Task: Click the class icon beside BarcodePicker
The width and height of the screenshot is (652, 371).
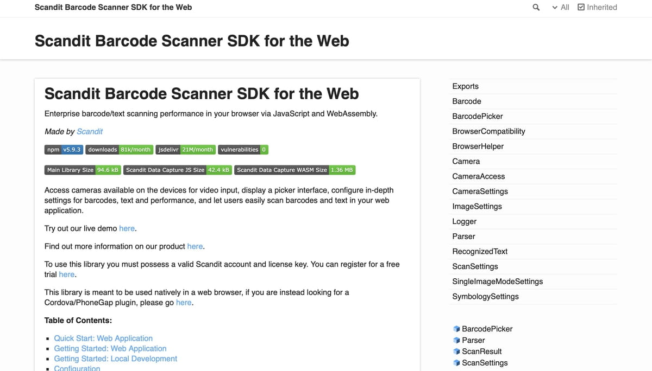Action: click(x=456, y=329)
